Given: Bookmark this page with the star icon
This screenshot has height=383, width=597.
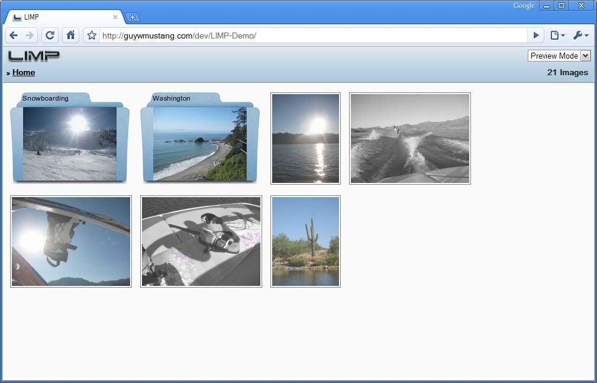Looking at the screenshot, I should coord(92,36).
